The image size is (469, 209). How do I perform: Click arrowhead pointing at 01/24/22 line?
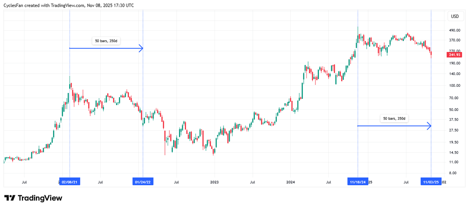coord(141,48)
